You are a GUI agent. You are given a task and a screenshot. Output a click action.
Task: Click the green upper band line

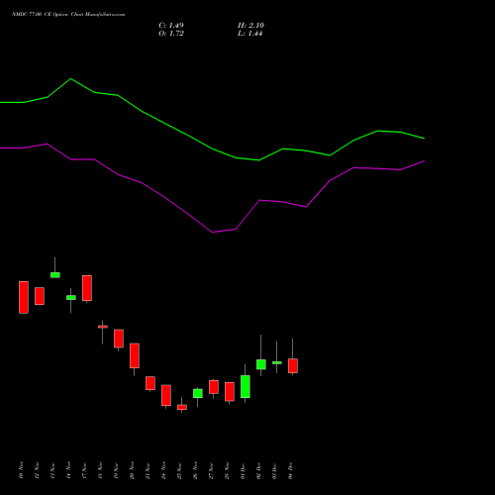[x=212, y=148]
